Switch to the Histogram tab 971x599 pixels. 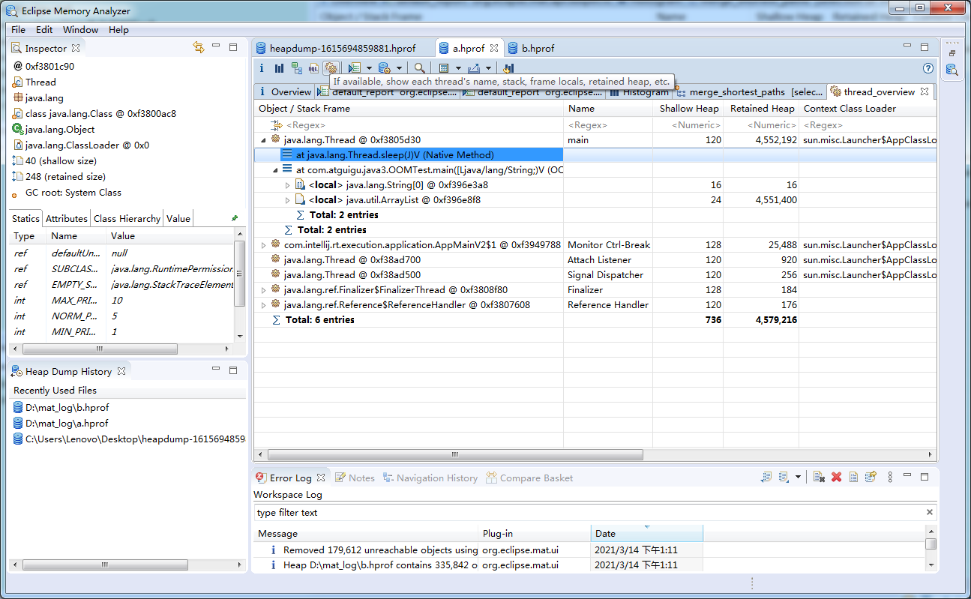(x=639, y=92)
